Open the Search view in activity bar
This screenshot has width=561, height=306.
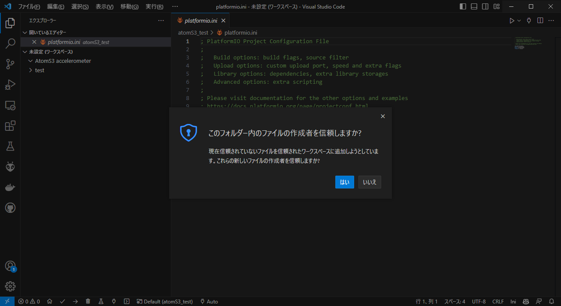[10, 44]
